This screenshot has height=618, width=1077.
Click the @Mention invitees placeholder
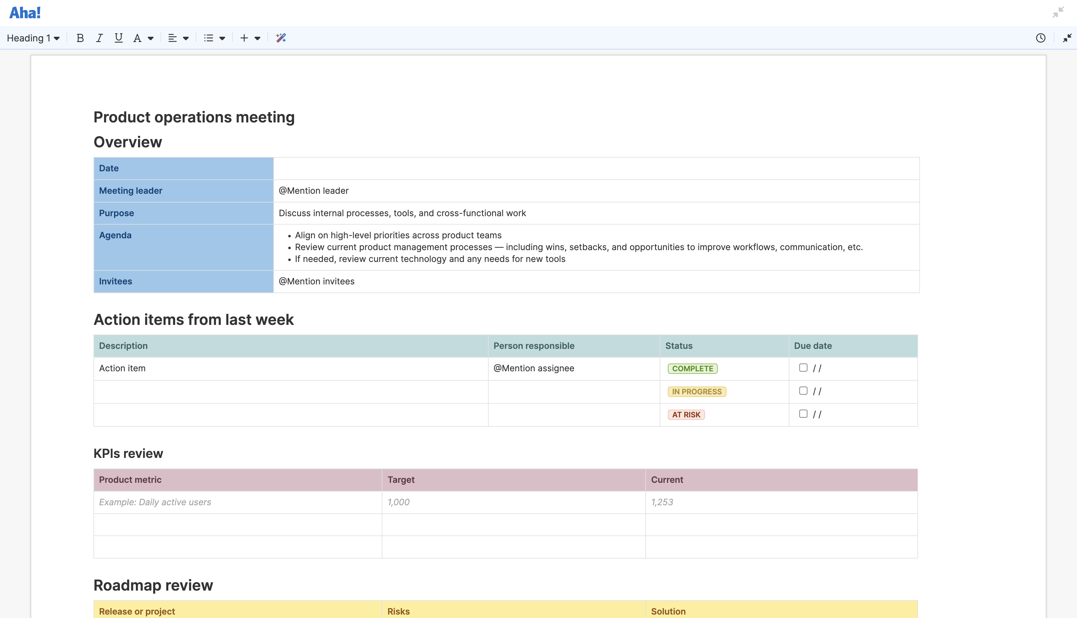coord(316,281)
